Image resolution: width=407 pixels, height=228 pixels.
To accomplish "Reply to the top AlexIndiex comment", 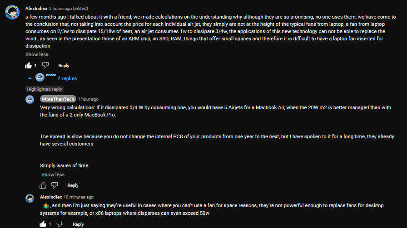I will point(64,66).
